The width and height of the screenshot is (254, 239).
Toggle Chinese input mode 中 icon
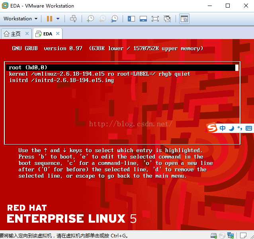coord(223,128)
